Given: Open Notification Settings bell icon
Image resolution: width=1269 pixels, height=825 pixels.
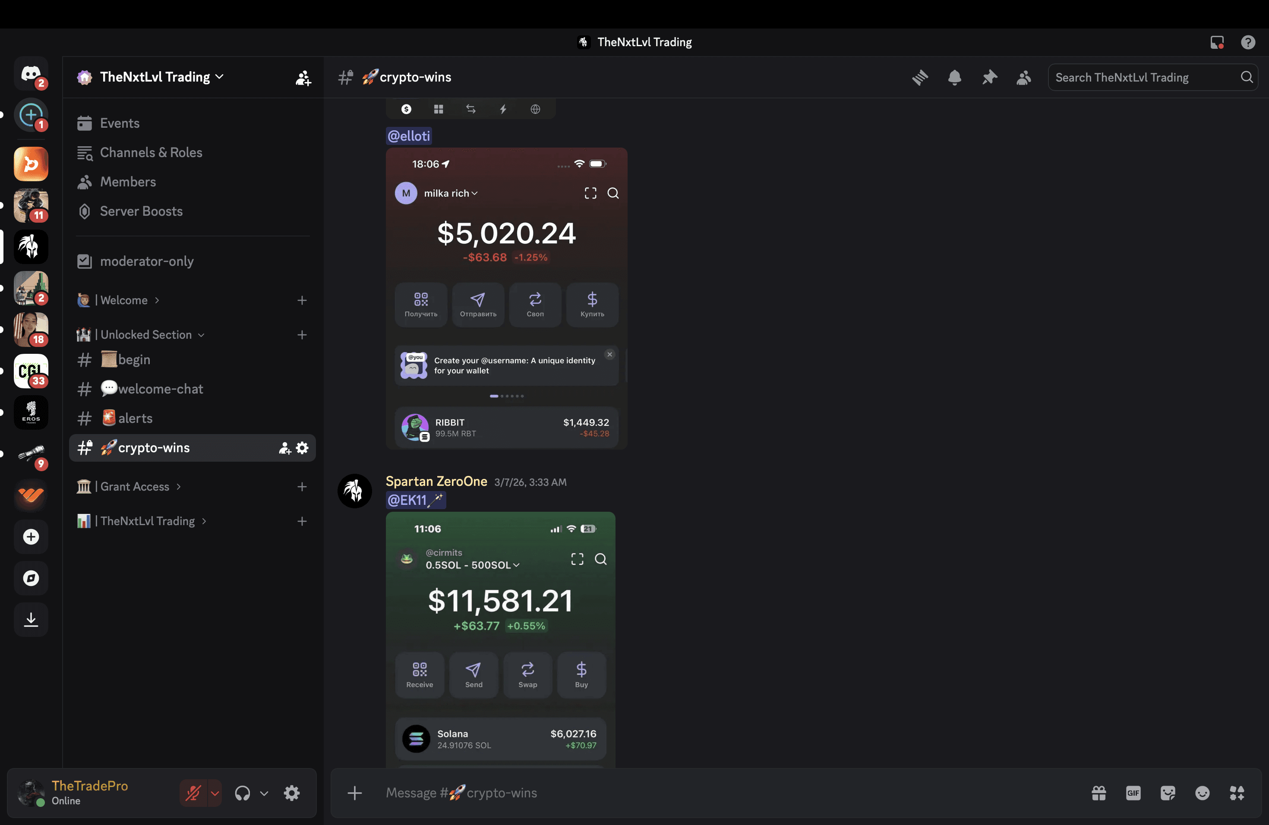Looking at the screenshot, I should [x=954, y=77].
